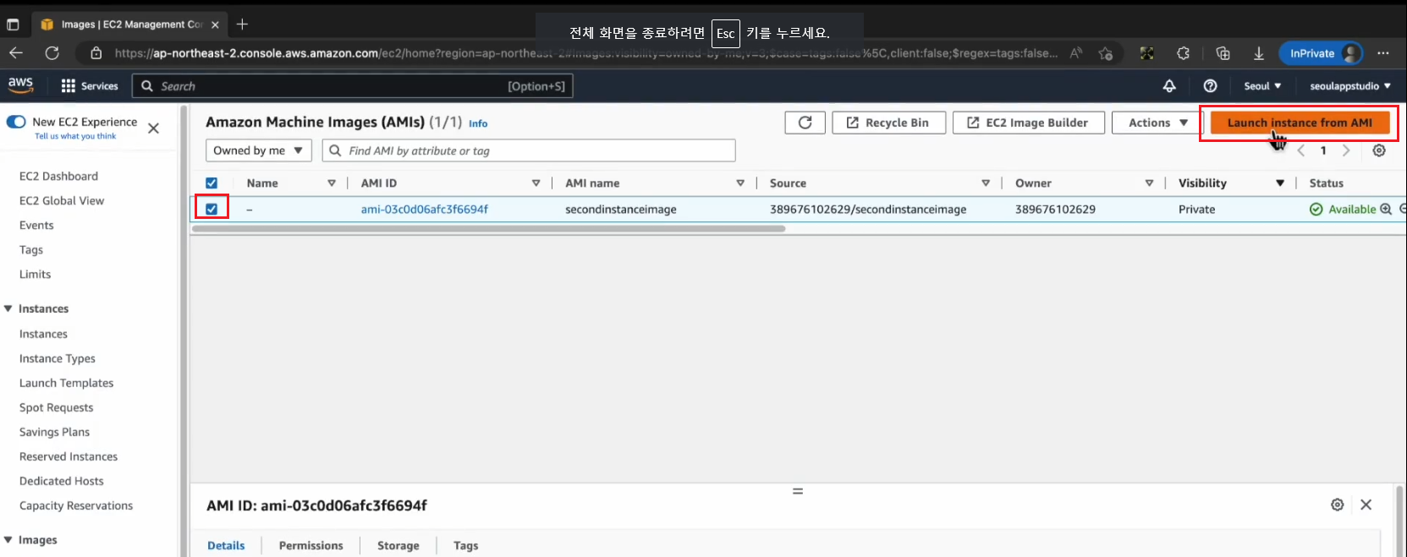The height and width of the screenshot is (557, 1407).
Task: Open AMI link ami-03c0d06afc3f6694f
Action: 425,209
